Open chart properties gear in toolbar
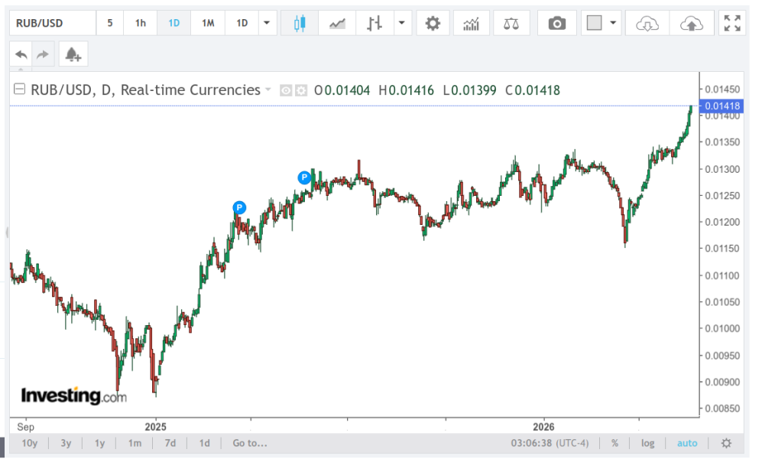This screenshot has width=762, height=459. pyautogui.click(x=433, y=23)
